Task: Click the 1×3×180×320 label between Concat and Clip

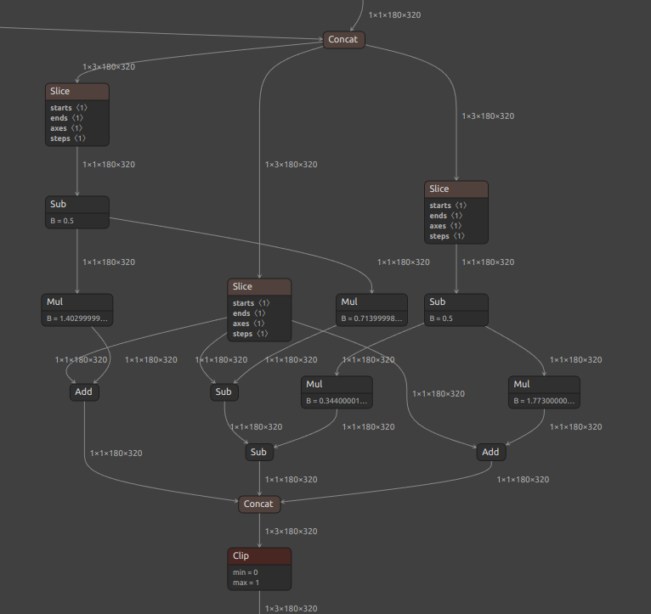Action: click(x=292, y=532)
